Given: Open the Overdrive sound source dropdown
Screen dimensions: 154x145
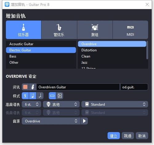Looking at the screenshot, I should coord(51,121).
